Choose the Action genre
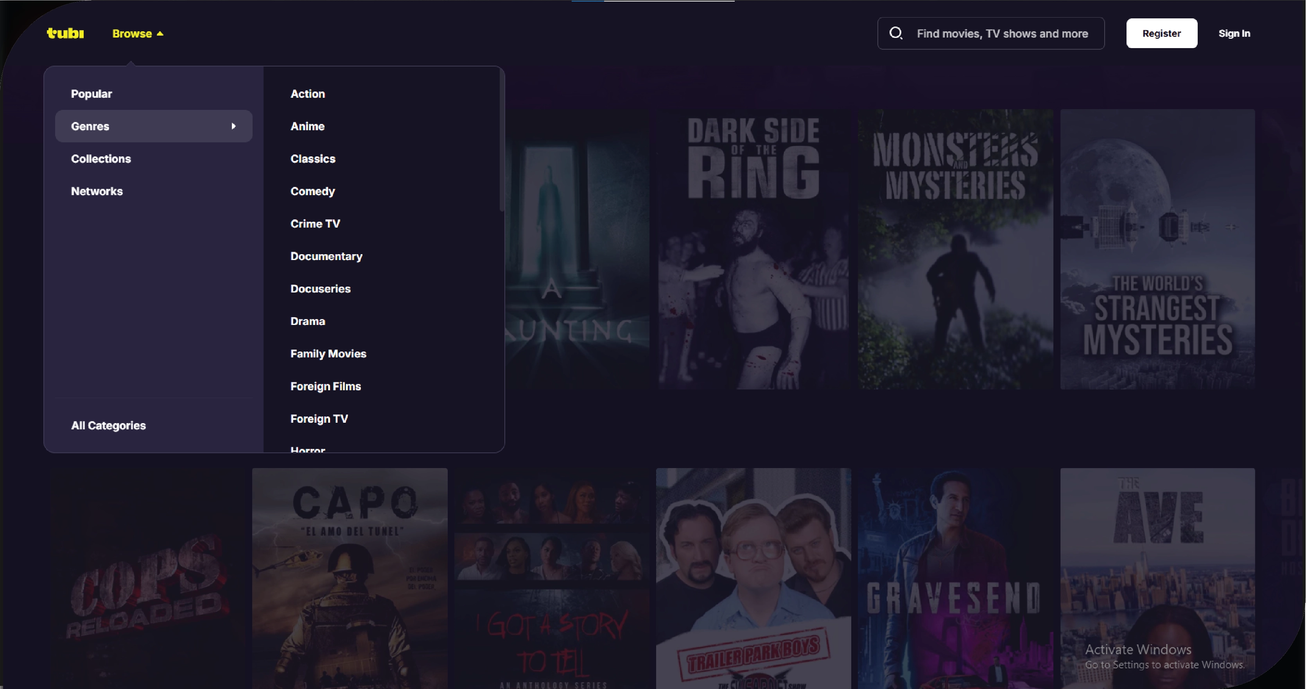Image resolution: width=1306 pixels, height=689 pixels. [x=307, y=94]
